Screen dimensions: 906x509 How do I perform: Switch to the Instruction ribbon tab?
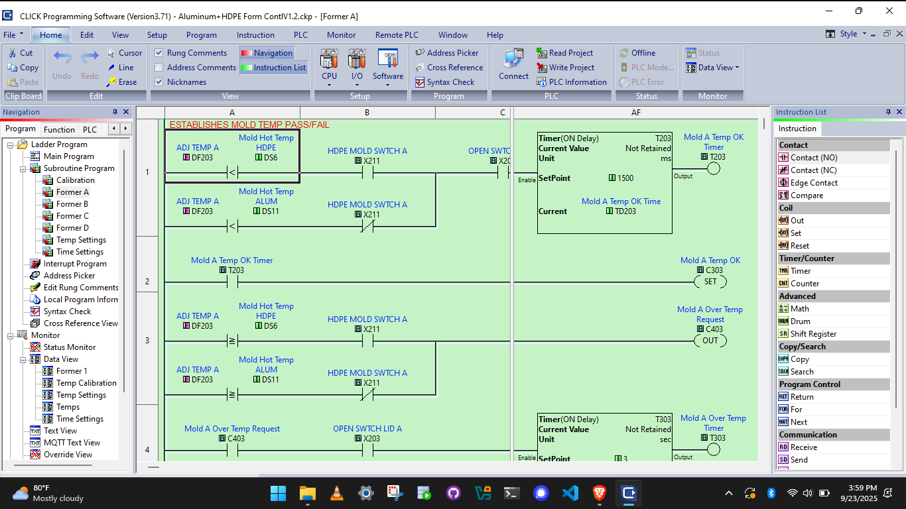pos(255,34)
